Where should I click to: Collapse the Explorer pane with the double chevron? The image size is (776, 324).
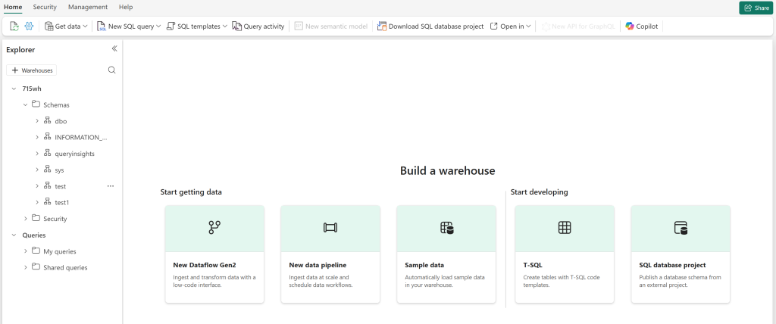tap(114, 48)
